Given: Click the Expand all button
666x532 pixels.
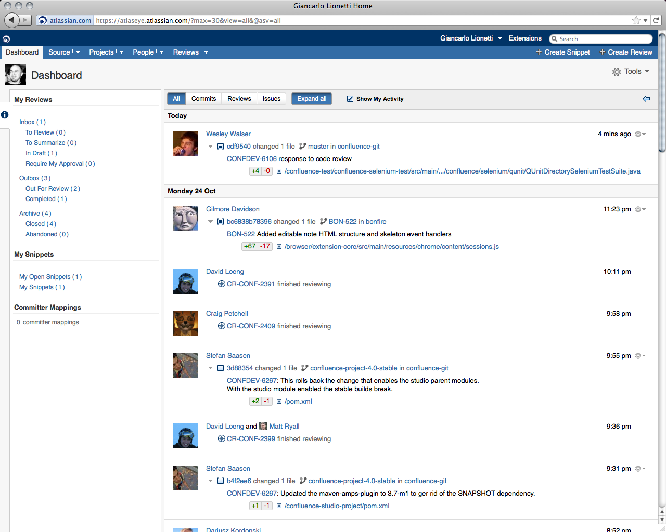Looking at the screenshot, I should pos(312,99).
